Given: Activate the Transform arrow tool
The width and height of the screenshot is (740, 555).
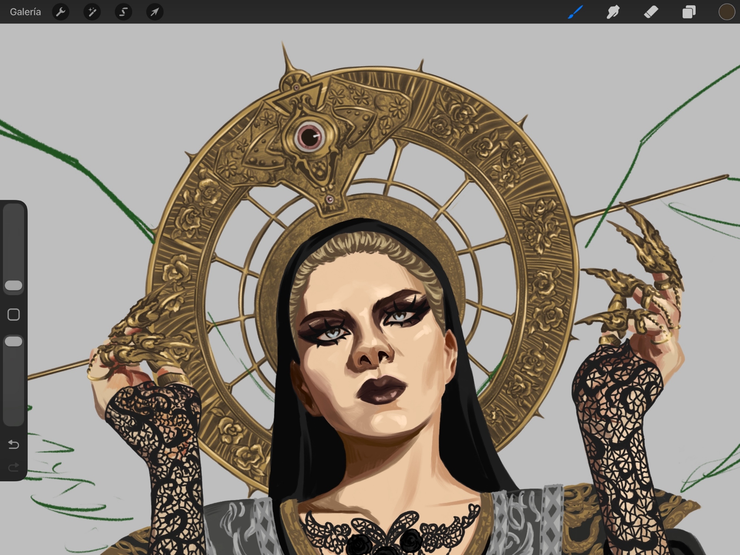Looking at the screenshot, I should click(155, 12).
